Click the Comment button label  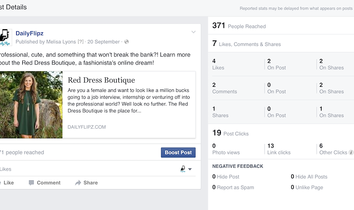(49, 183)
